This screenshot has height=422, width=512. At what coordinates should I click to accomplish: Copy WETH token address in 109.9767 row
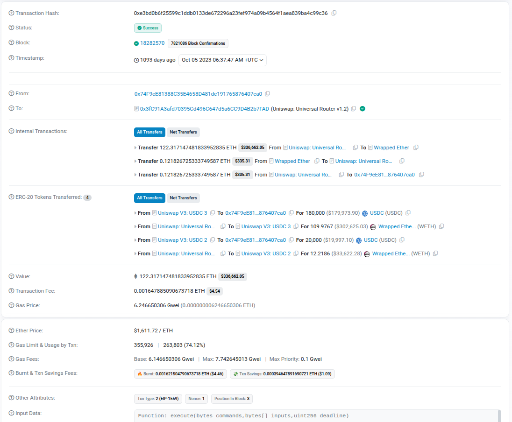pyautogui.click(x=441, y=226)
